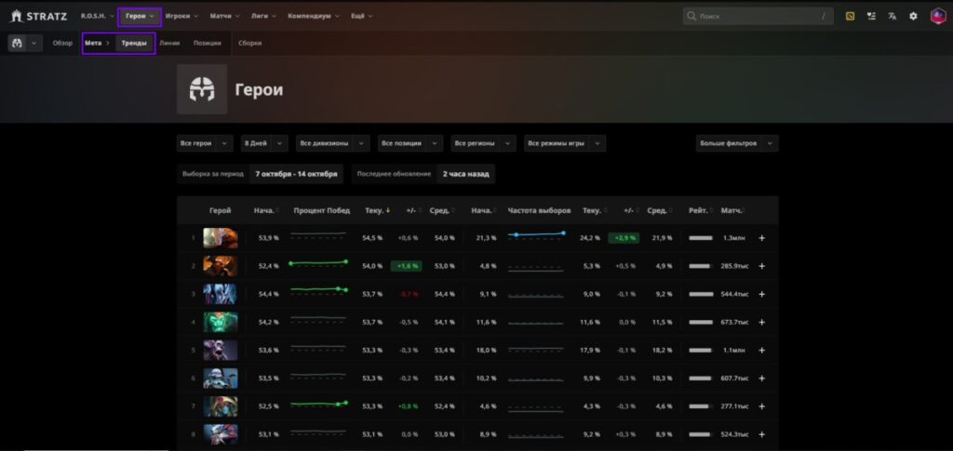The height and width of the screenshot is (451, 953).
Task: Switch to the "Позиции" tab
Action: click(208, 43)
